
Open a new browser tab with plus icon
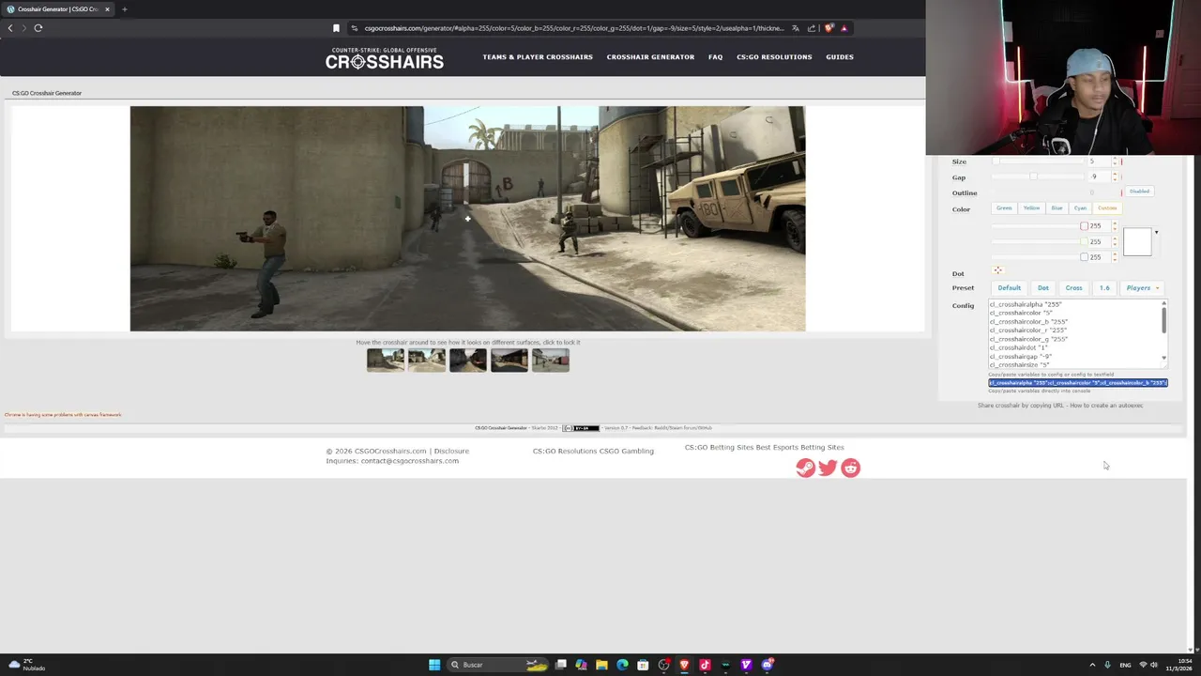click(x=124, y=9)
